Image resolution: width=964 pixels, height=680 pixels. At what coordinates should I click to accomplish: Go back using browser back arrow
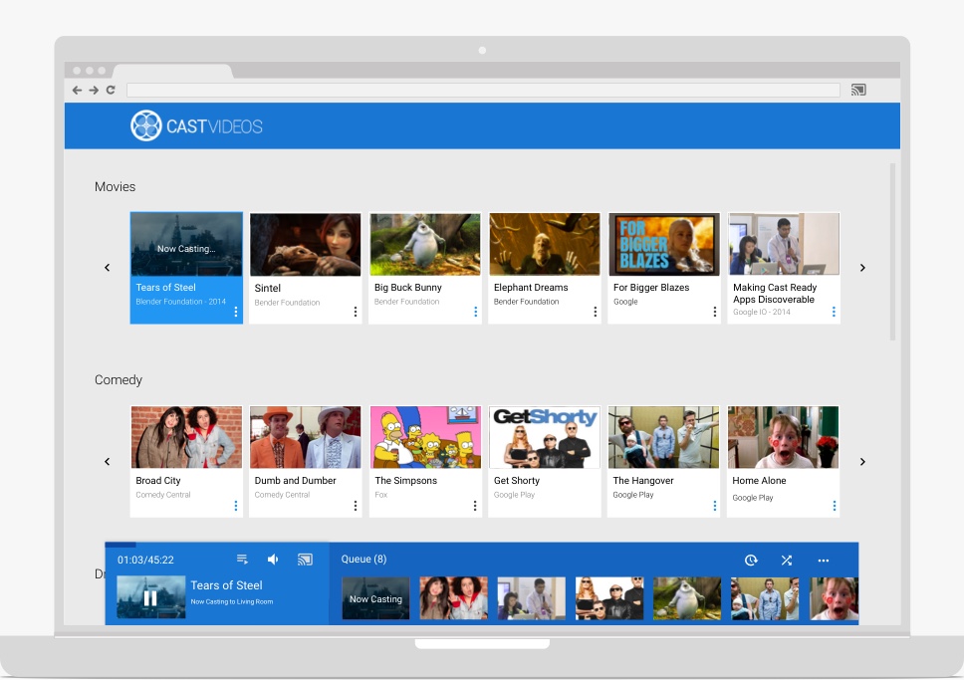click(x=78, y=90)
